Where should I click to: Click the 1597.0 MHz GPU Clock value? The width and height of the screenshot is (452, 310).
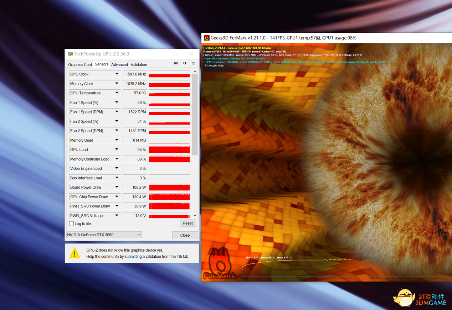tap(135, 74)
